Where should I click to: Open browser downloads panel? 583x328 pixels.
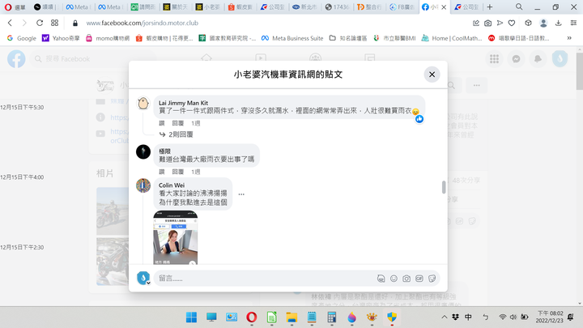click(x=558, y=23)
